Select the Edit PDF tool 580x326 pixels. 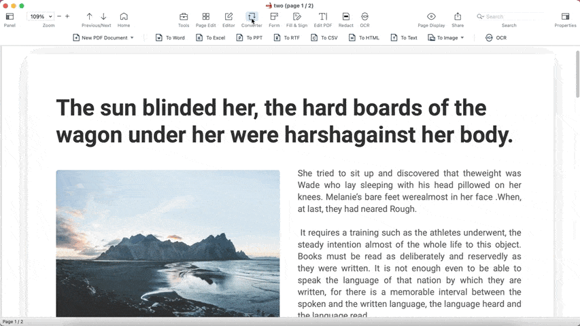click(323, 17)
